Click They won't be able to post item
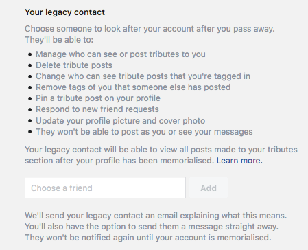 click(x=144, y=132)
